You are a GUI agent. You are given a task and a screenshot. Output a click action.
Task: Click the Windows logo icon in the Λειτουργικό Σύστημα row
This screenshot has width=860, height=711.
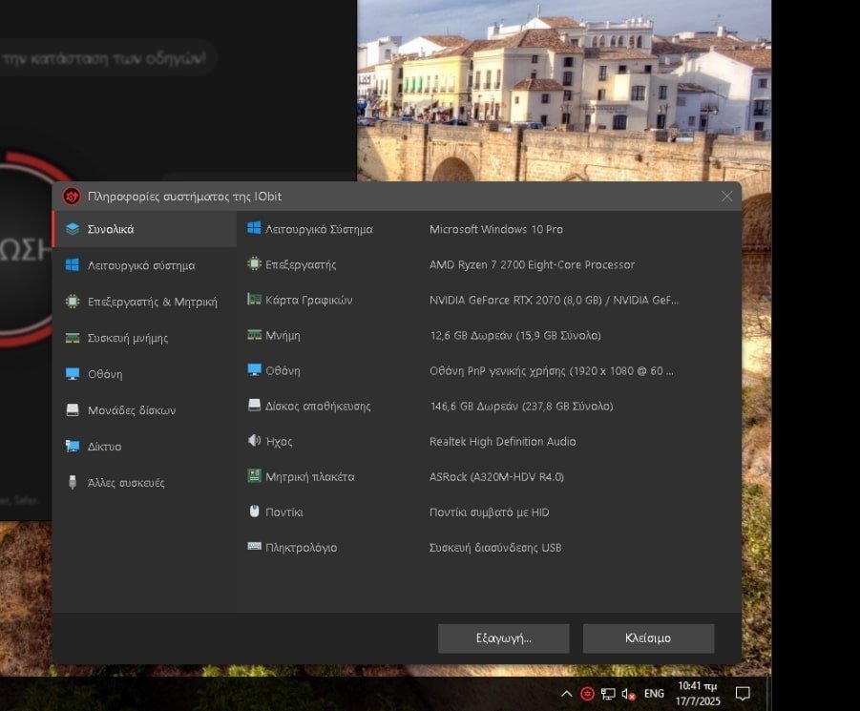(x=254, y=228)
